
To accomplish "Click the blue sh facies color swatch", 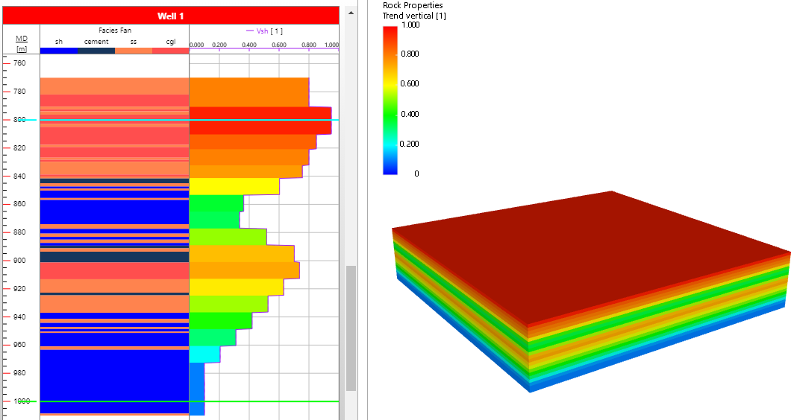I will [58, 51].
